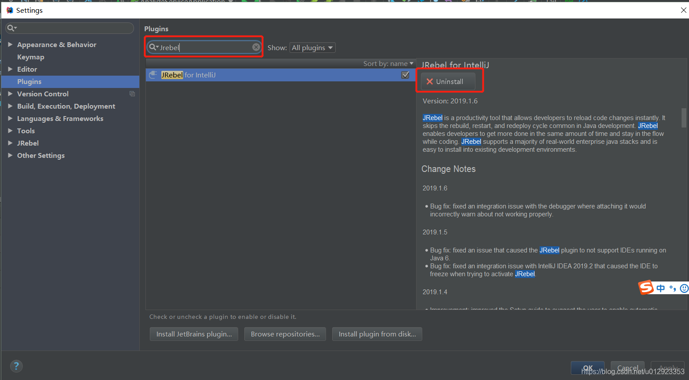Click the plugin search input field
This screenshot has width=689, height=380.
click(x=204, y=47)
